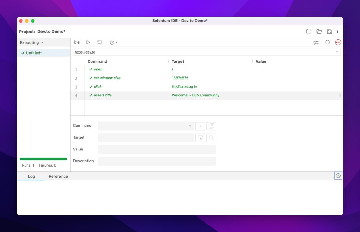
Task: Toggle the enable/disable command comment icon
Action: [x=200, y=126]
